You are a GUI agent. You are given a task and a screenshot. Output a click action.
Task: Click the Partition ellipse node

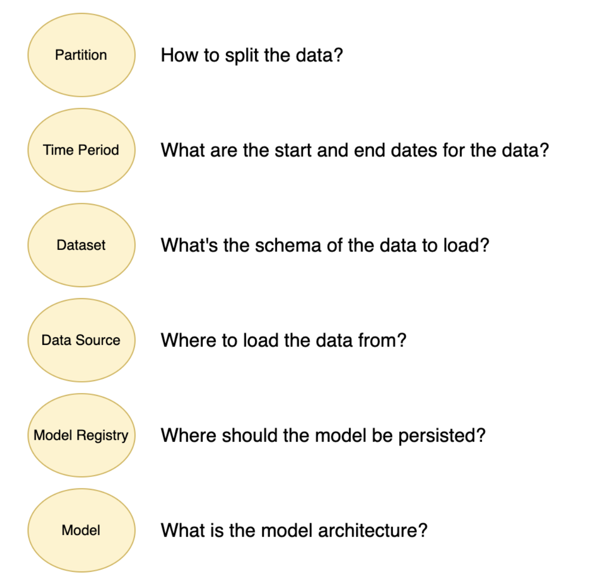pyautogui.click(x=81, y=55)
